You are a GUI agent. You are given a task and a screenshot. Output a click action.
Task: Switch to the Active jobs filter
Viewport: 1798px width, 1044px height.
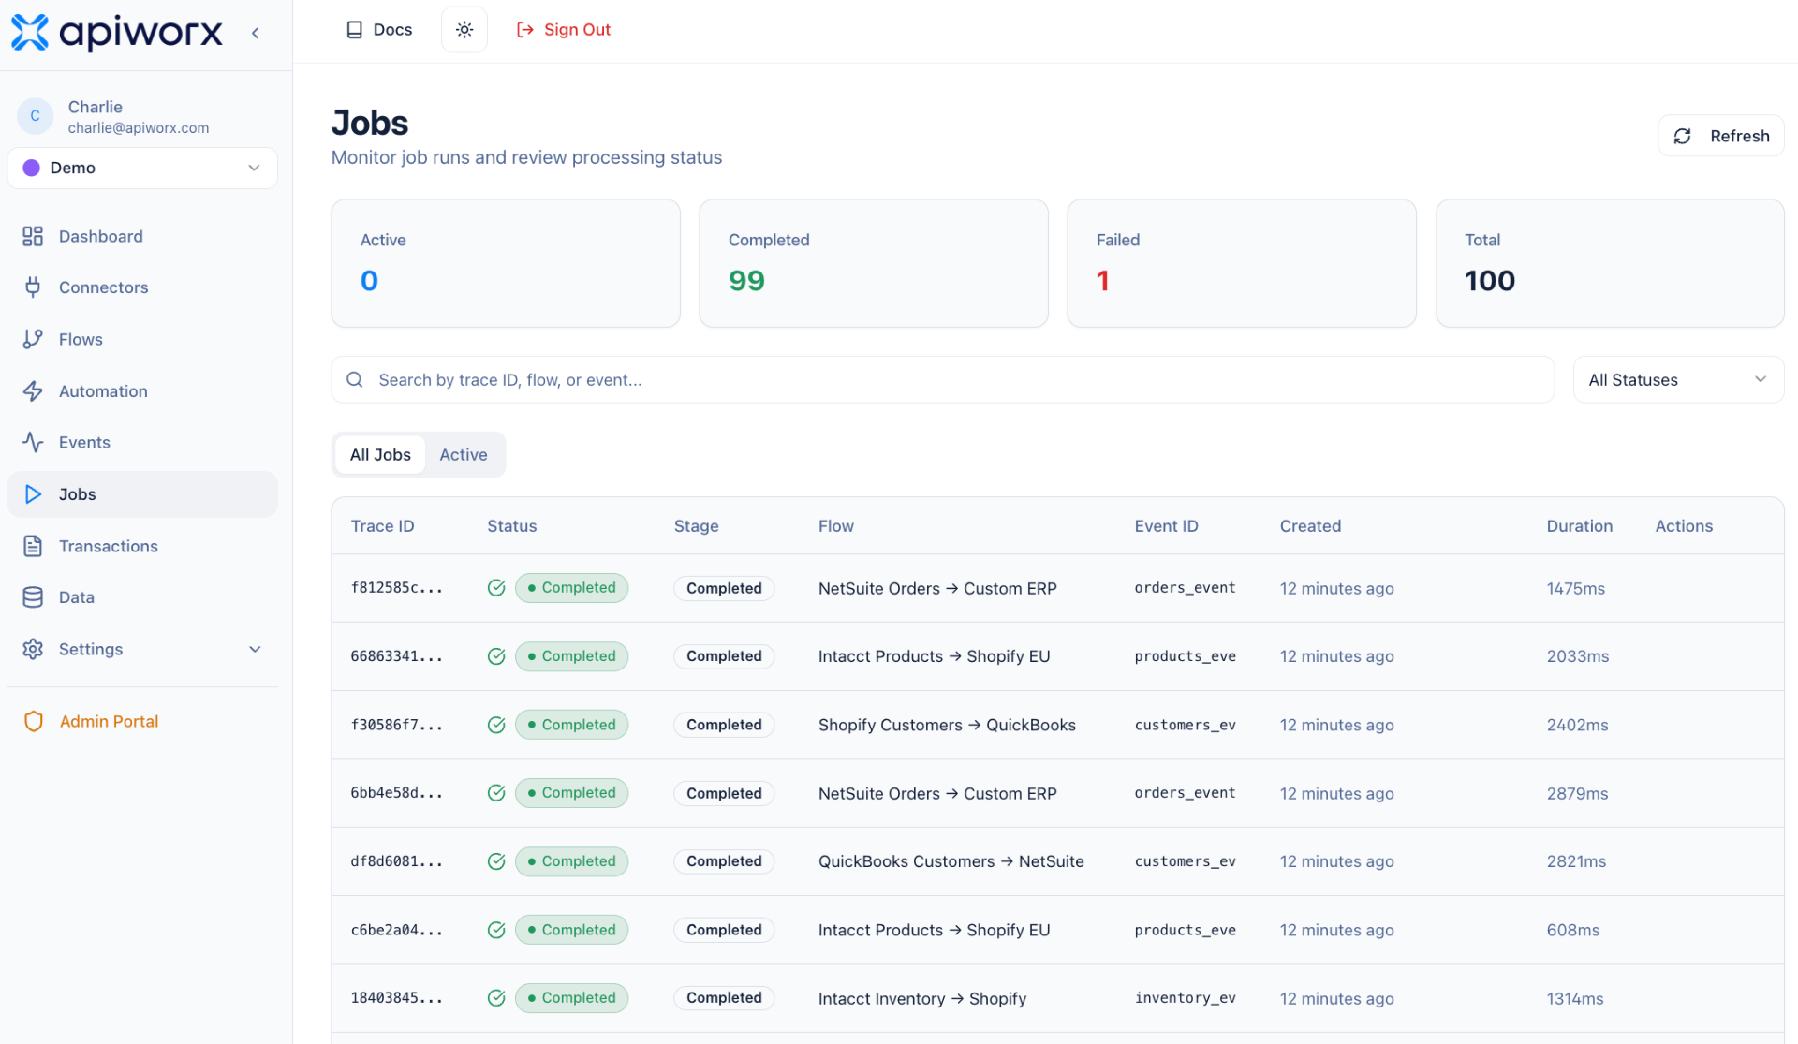click(463, 454)
